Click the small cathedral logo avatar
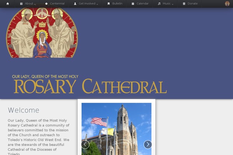This screenshot has height=155, width=233. (x=227, y=4)
